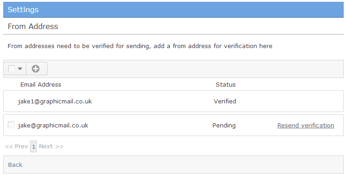
Task: Check the box beside jake@graphicmail.co.uk
Action: tap(11, 125)
